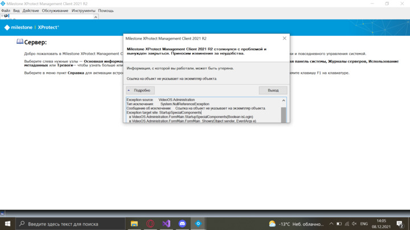Open the Файл menu
Screen dimensions: 410x230
tap(6, 11)
